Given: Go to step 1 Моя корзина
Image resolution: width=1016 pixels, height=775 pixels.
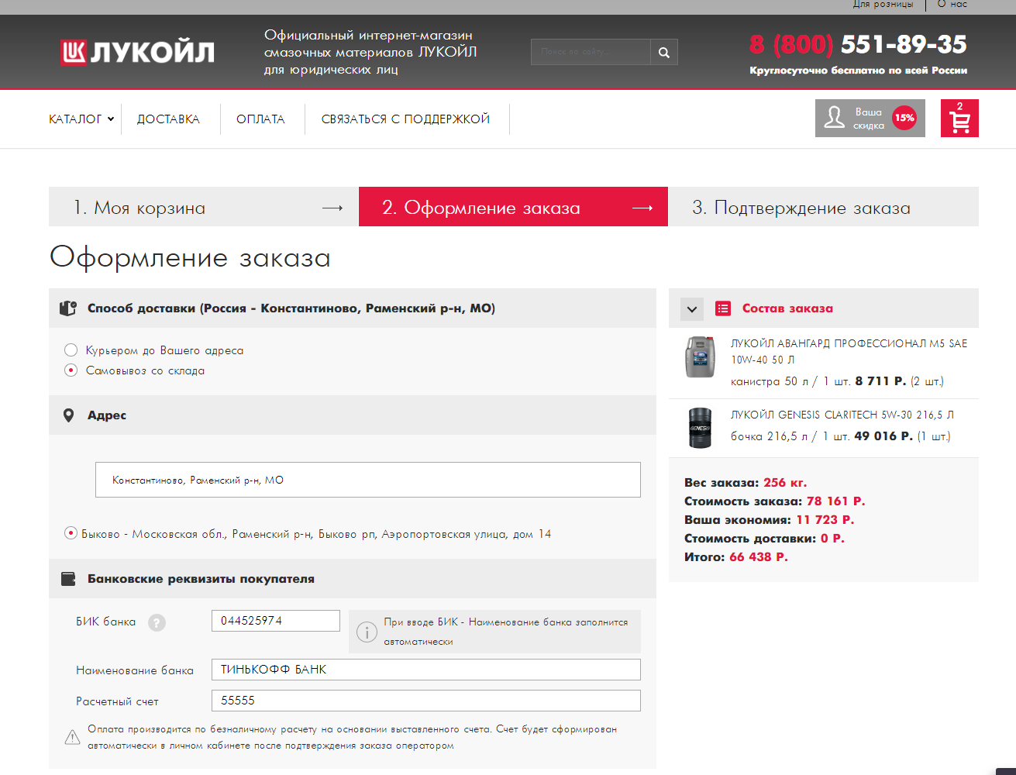Looking at the screenshot, I should [204, 207].
